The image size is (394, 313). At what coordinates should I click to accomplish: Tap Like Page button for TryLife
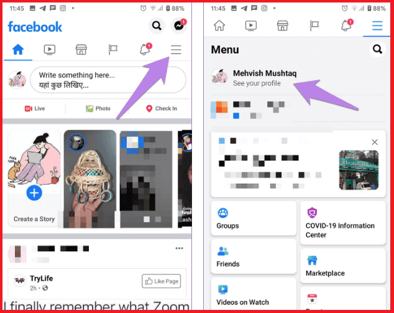162,281
